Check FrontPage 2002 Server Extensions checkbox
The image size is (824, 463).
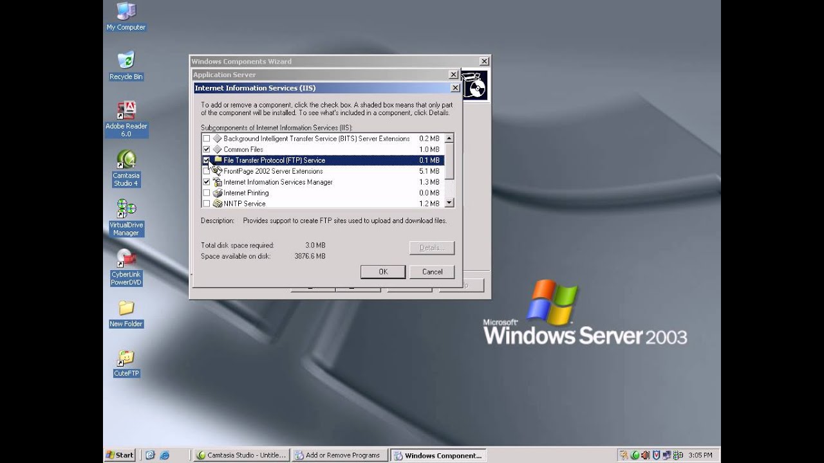coord(207,171)
